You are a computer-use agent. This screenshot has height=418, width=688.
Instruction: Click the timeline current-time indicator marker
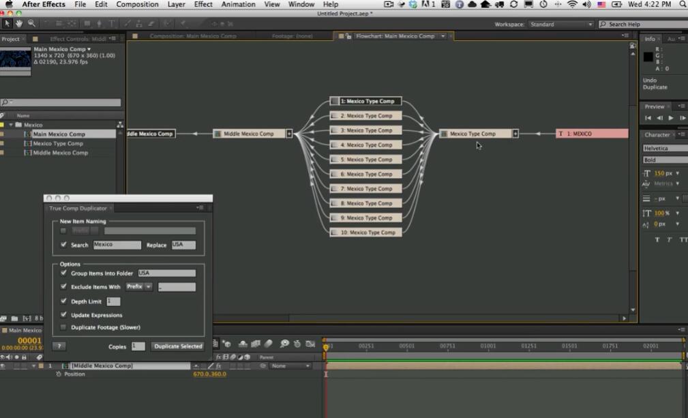[325, 347]
